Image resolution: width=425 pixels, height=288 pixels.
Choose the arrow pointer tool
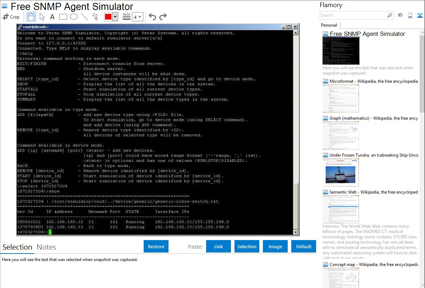tap(42, 17)
